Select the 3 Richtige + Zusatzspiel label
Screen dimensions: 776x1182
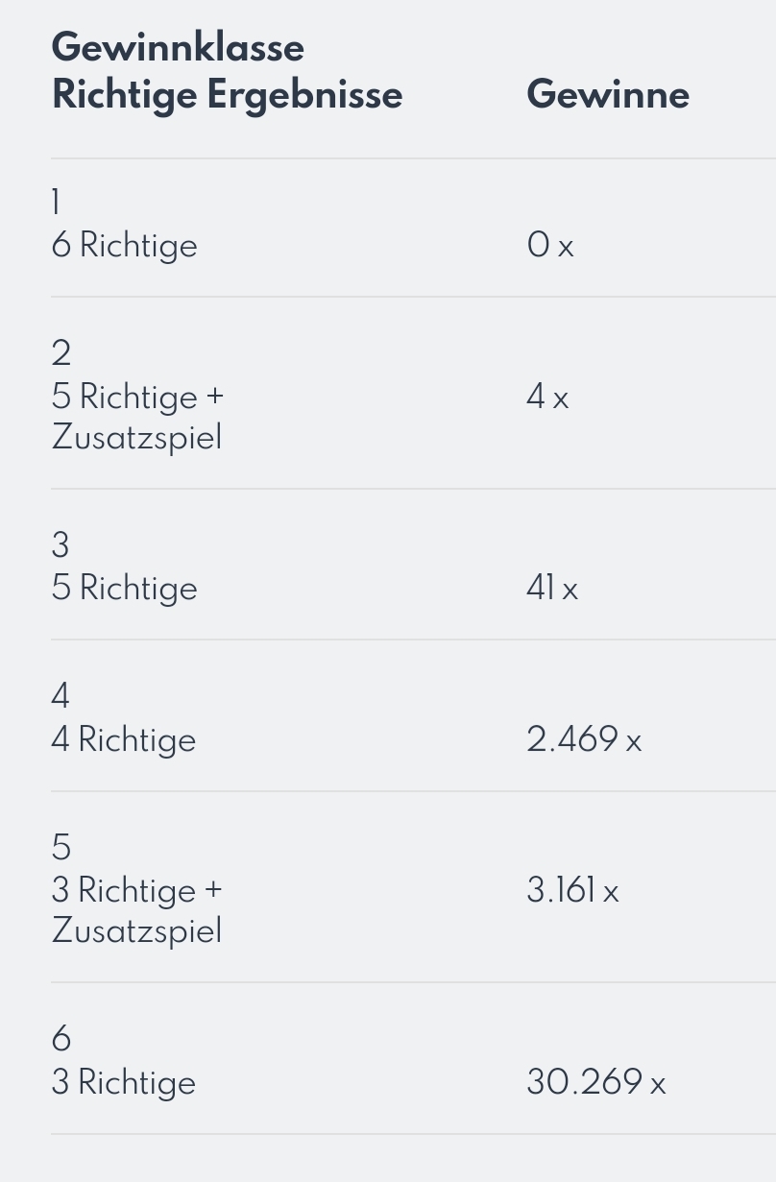[136, 910]
